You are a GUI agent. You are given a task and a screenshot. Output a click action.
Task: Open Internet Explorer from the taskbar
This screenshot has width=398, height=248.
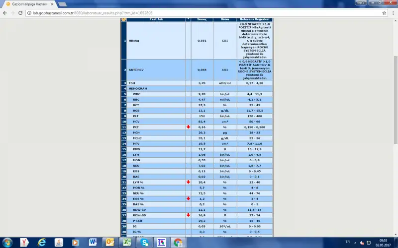[x=42, y=242]
